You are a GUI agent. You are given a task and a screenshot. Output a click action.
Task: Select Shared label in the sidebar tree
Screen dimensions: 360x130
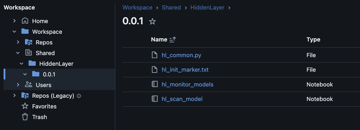coord(45,53)
